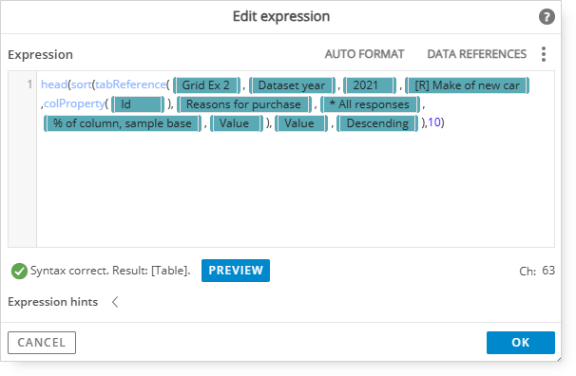Expand the Expression hints chevron
Screen dimensions: 576x376
pyautogui.click(x=115, y=302)
